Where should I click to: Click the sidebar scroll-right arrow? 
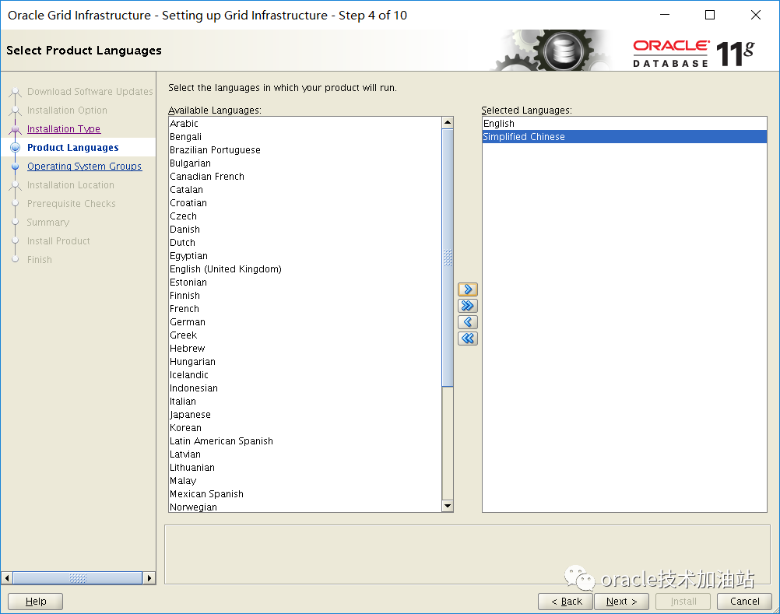coord(149,578)
